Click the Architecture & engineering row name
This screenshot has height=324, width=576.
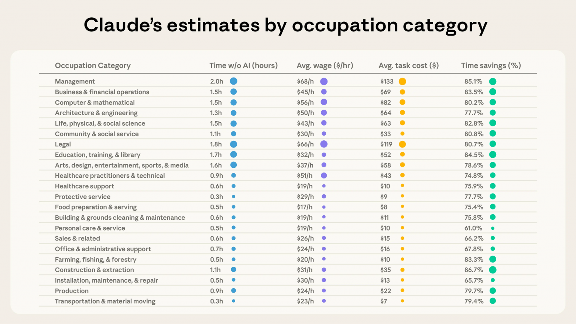(96, 113)
